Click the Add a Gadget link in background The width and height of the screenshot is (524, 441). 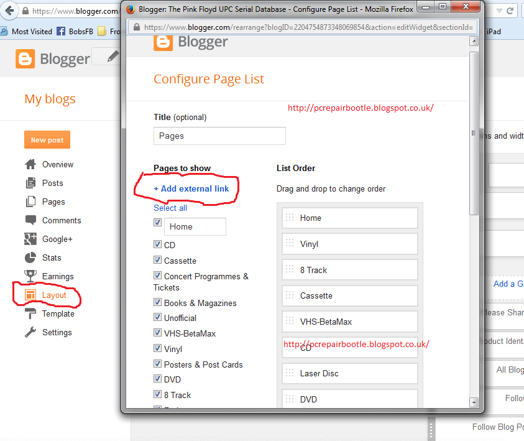click(x=508, y=284)
